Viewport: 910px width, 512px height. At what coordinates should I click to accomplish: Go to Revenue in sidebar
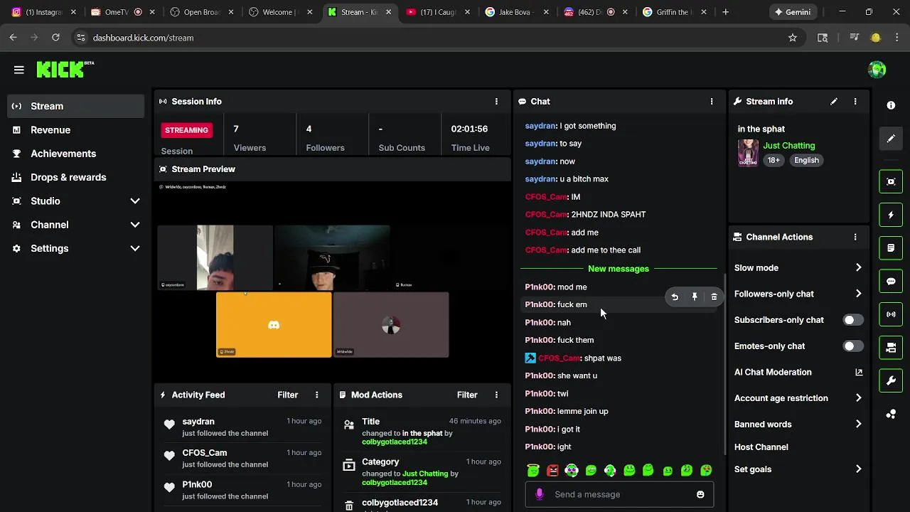coord(76,130)
